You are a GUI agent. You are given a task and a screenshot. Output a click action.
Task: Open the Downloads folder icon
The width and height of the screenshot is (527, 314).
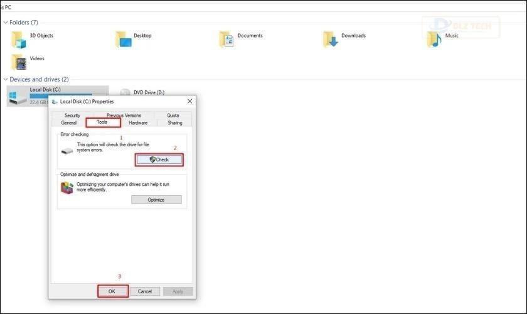point(330,39)
